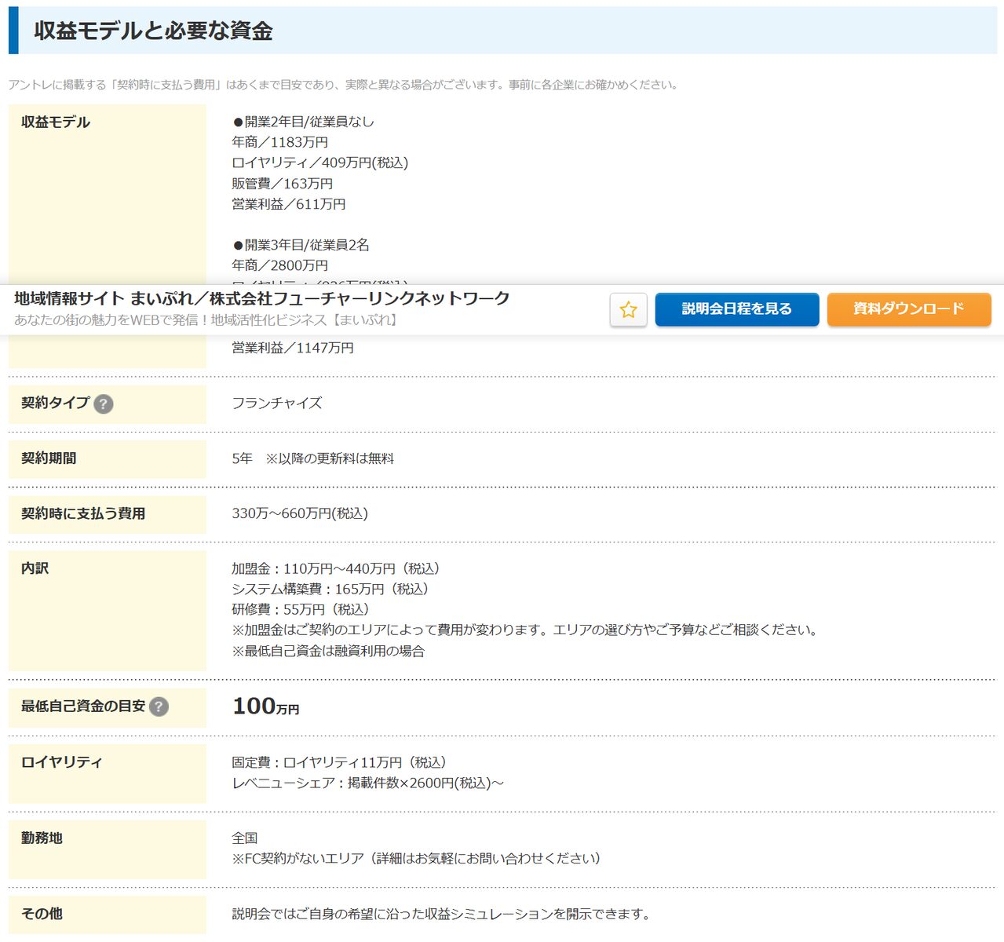Click the 330万～660万円(税込) fee value

point(300,513)
